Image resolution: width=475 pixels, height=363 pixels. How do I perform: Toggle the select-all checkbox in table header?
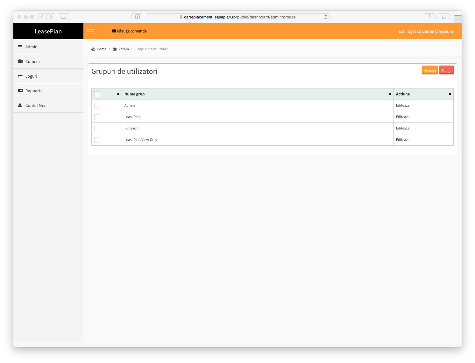tap(97, 94)
